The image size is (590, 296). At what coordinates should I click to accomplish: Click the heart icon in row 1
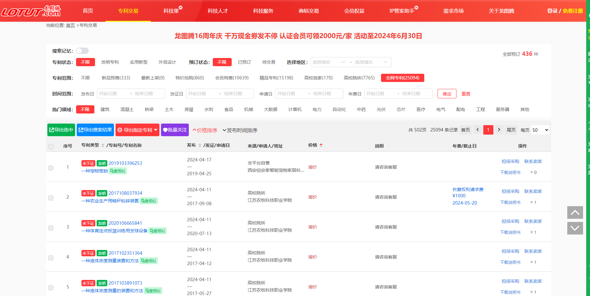[x=532, y=172]
